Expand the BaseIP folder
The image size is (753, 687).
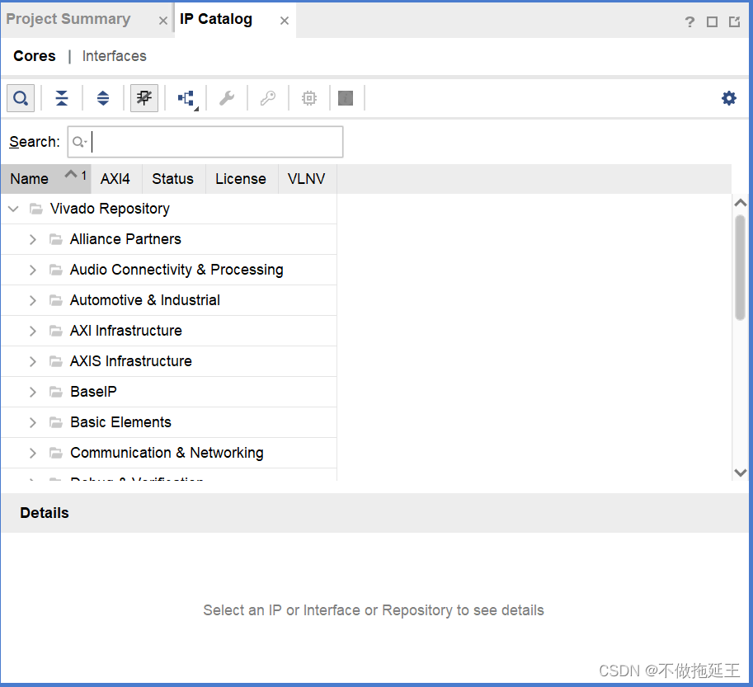(32, 392)
